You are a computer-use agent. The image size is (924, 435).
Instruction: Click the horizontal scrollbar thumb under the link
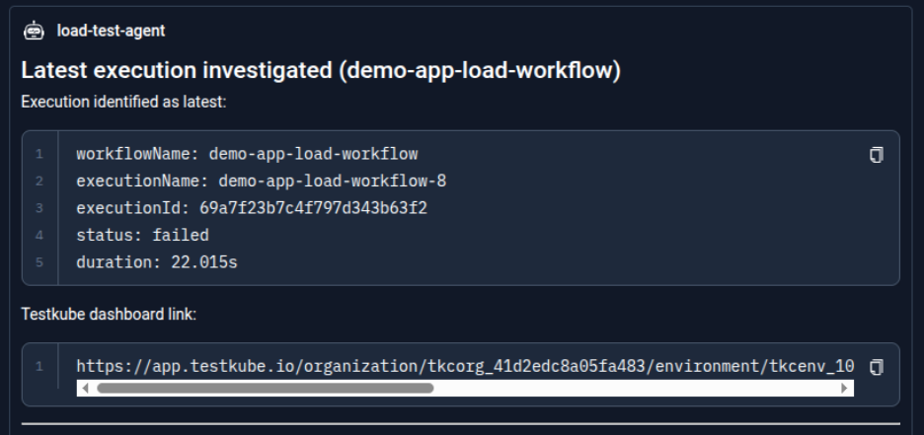pos(266,388)
